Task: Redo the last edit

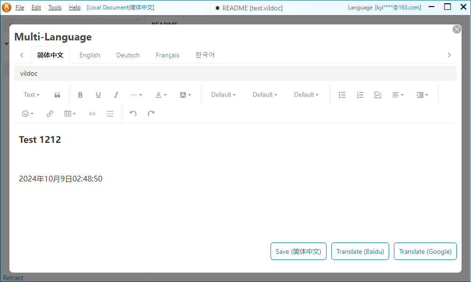Action: pyautogui.click(x=151, y=114)
